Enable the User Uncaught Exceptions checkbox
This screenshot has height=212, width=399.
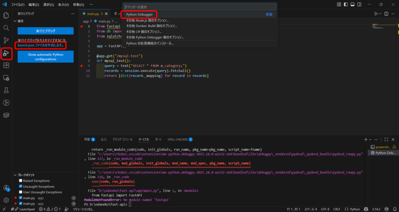tap(21, 192)
